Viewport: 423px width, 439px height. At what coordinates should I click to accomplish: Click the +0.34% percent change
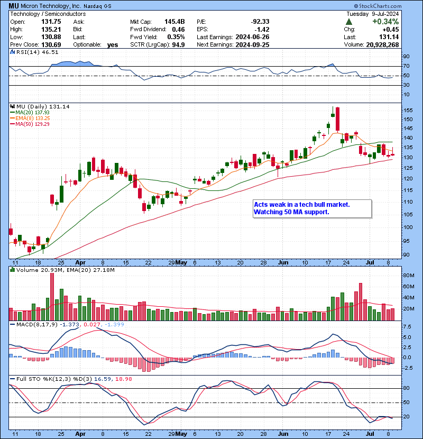coord(385,22)
